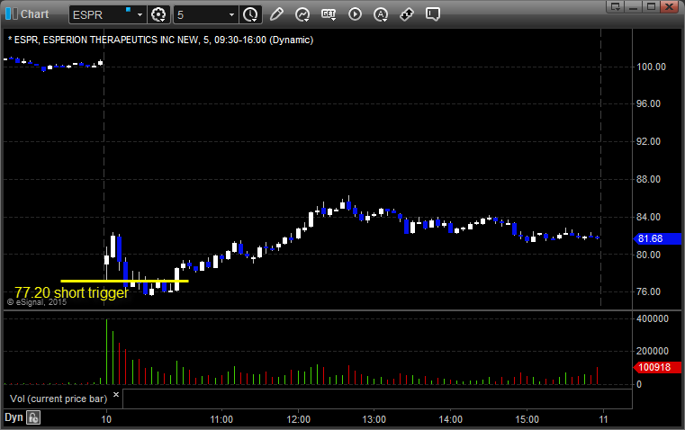Select the Vol (current price bar) tab
685x430 pixels.
tap(57, 397)
